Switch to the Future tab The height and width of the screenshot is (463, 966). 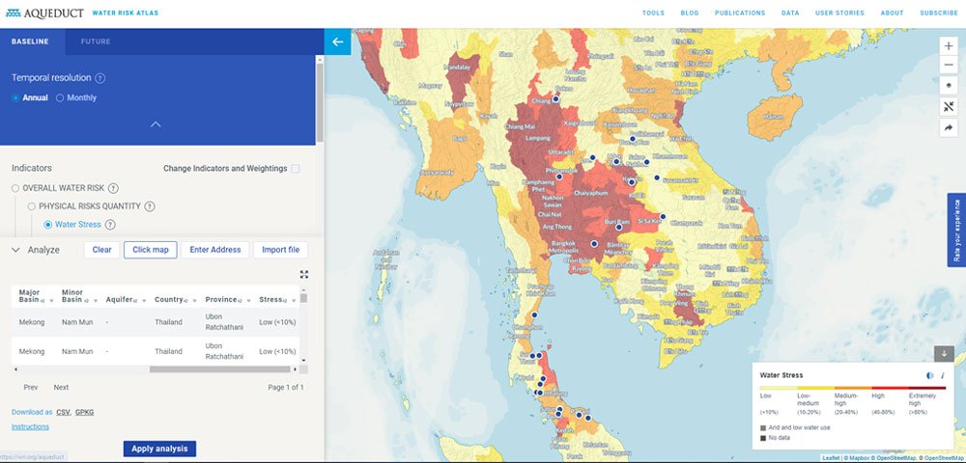point(95,41)
